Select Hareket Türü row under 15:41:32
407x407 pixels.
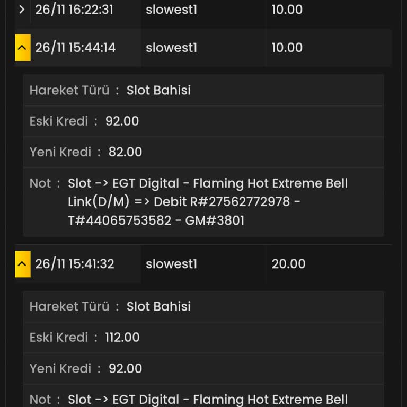coord(203,306)
